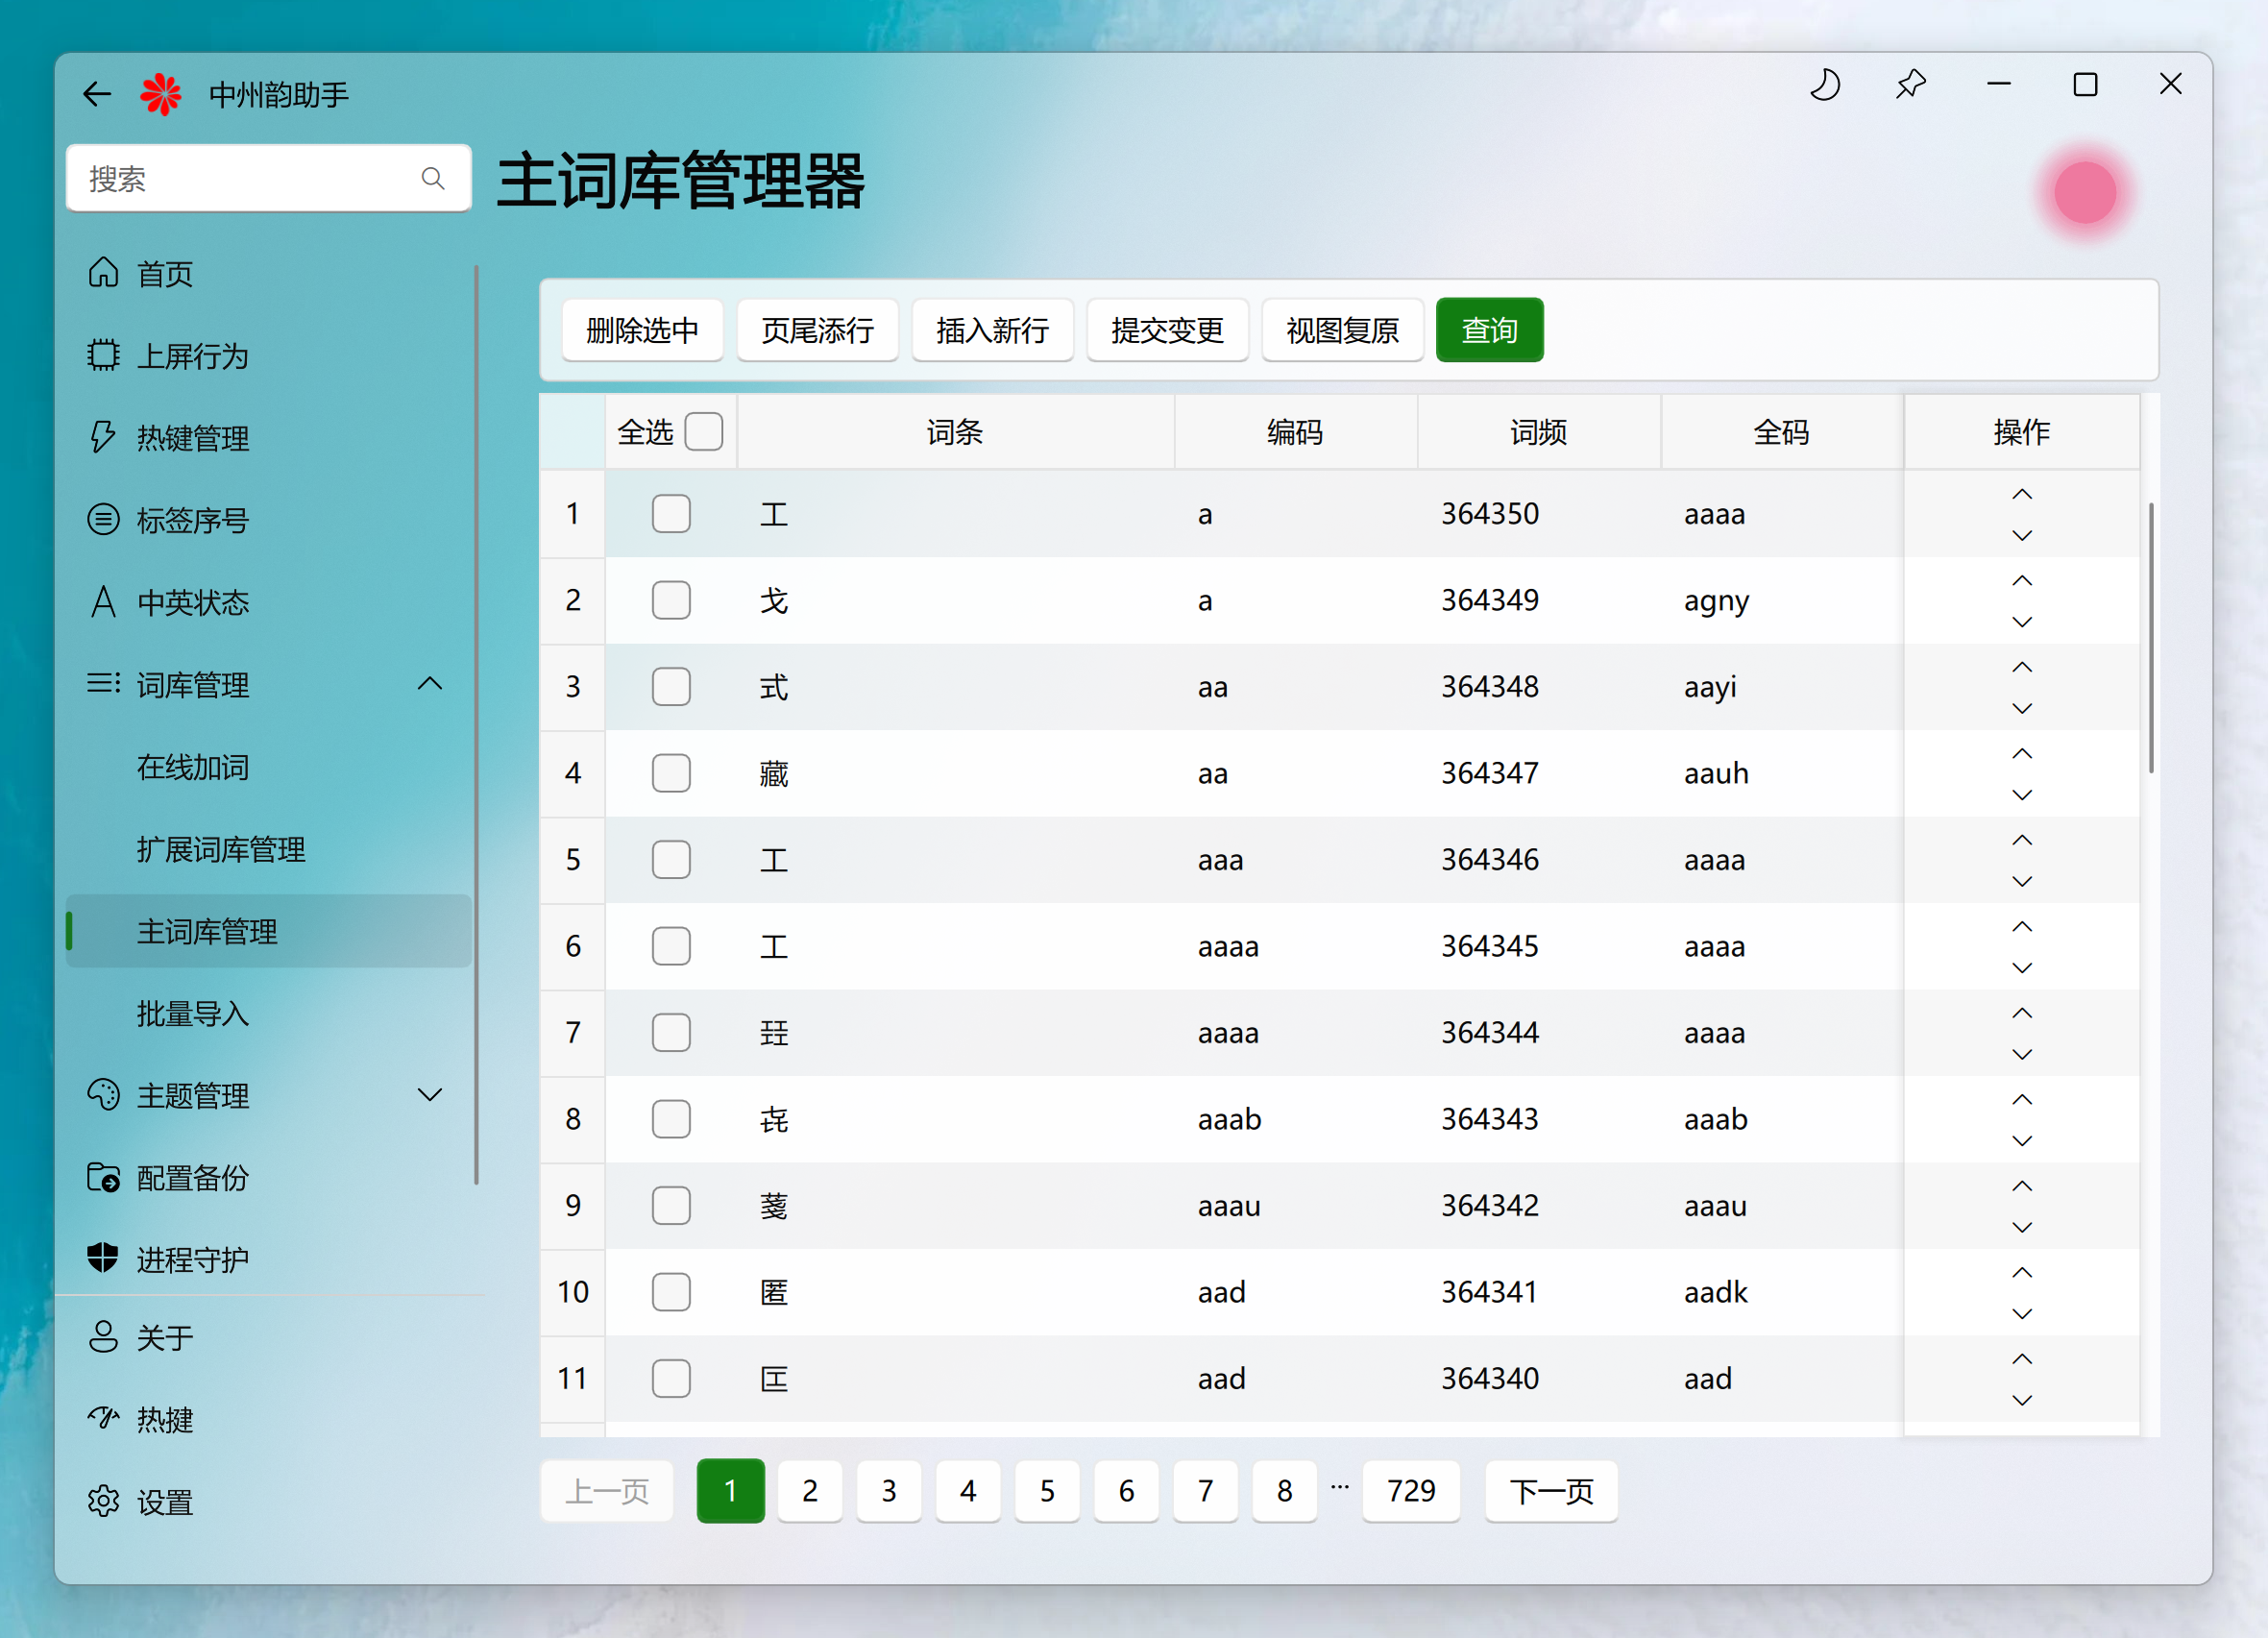Click the pin window icon
This screenshot has height=1638, width=2268.
click(x=1911, y=85)
